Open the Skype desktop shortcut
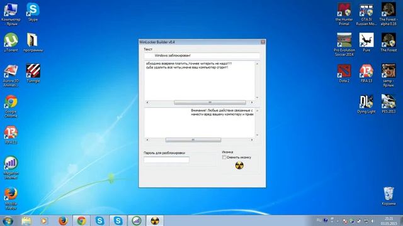This screenshot has height=226, width=403. (33, 12)
